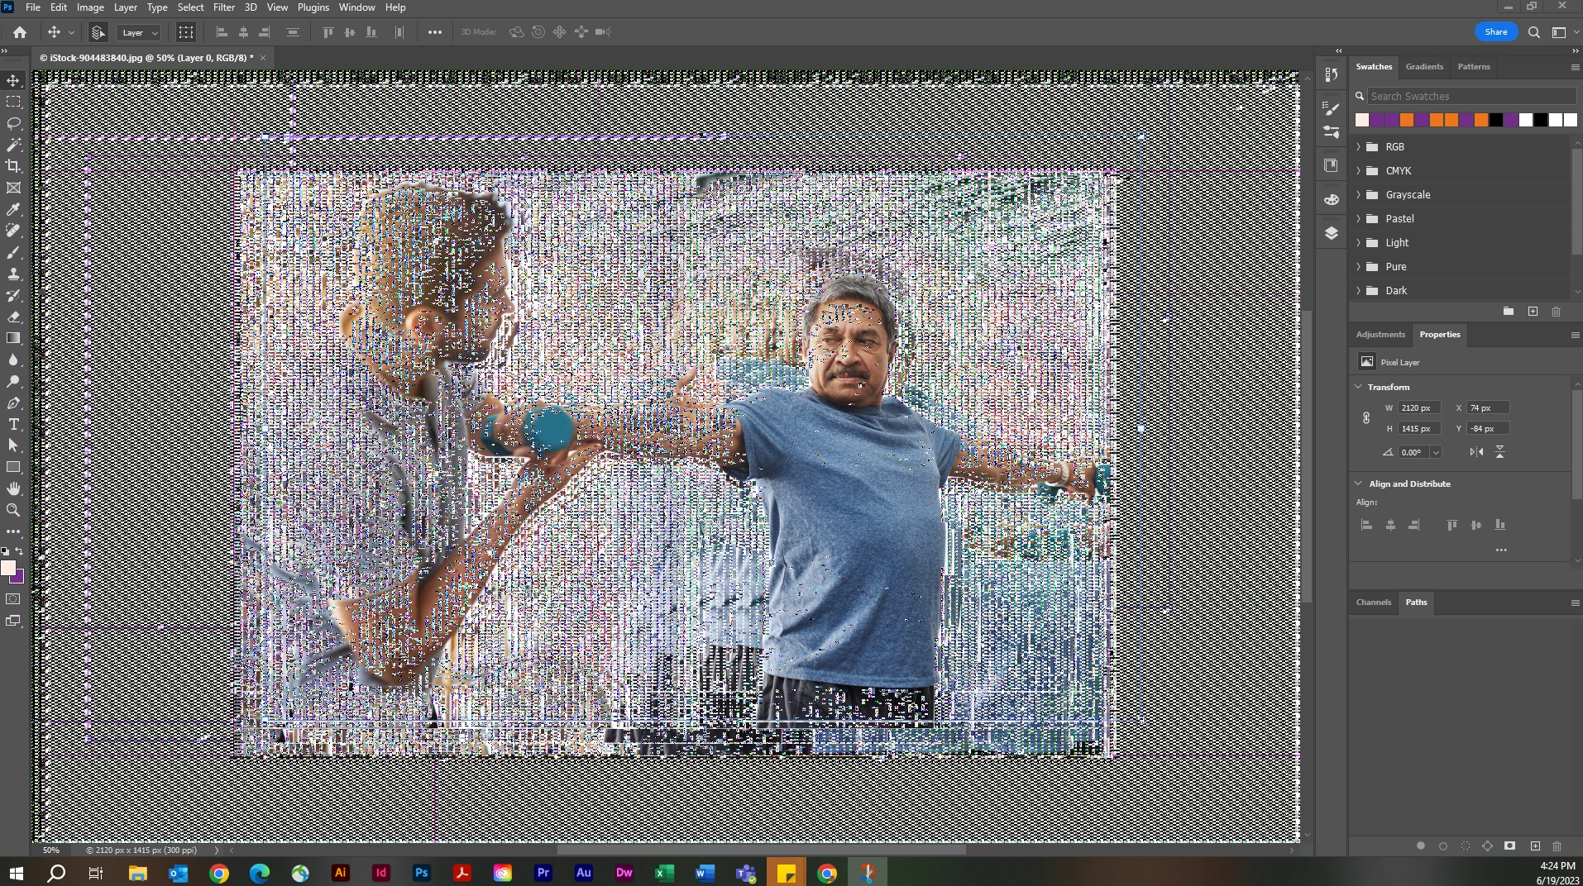The width and height of the screenshot is (1583, 886).
Task: Select the Gradient tool
Action: click(x=13, y=338)
